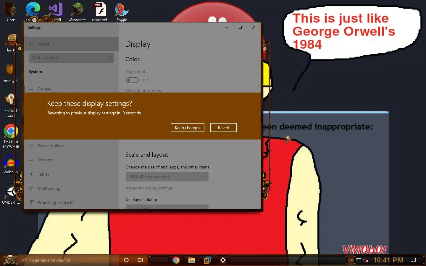This screenshot has width=426, height=266.
Task: Launch the Minecraft desktop shortcut
Action: click(x=78, y=12)
